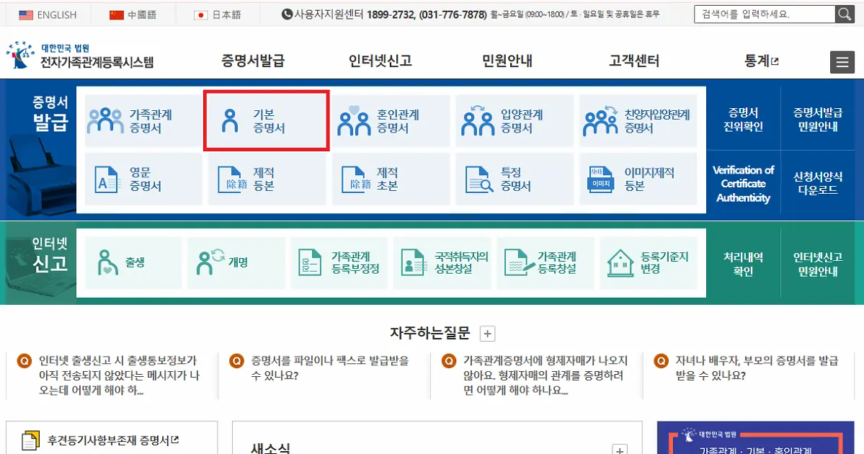
Task: Select the Japanese flag language option
Action: pyautogui.click(x=218, y=15)
